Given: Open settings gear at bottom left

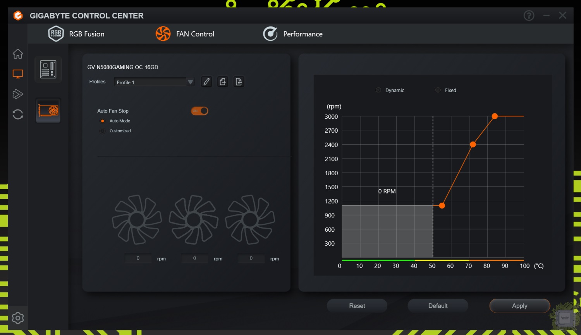Looking at the screenshot, I should (18, 318).
